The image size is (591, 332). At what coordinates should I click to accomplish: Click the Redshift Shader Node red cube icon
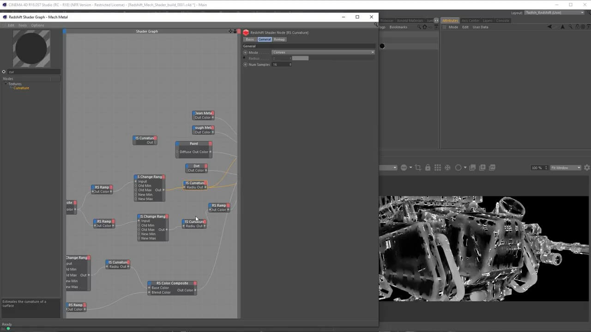click(246, 33)
